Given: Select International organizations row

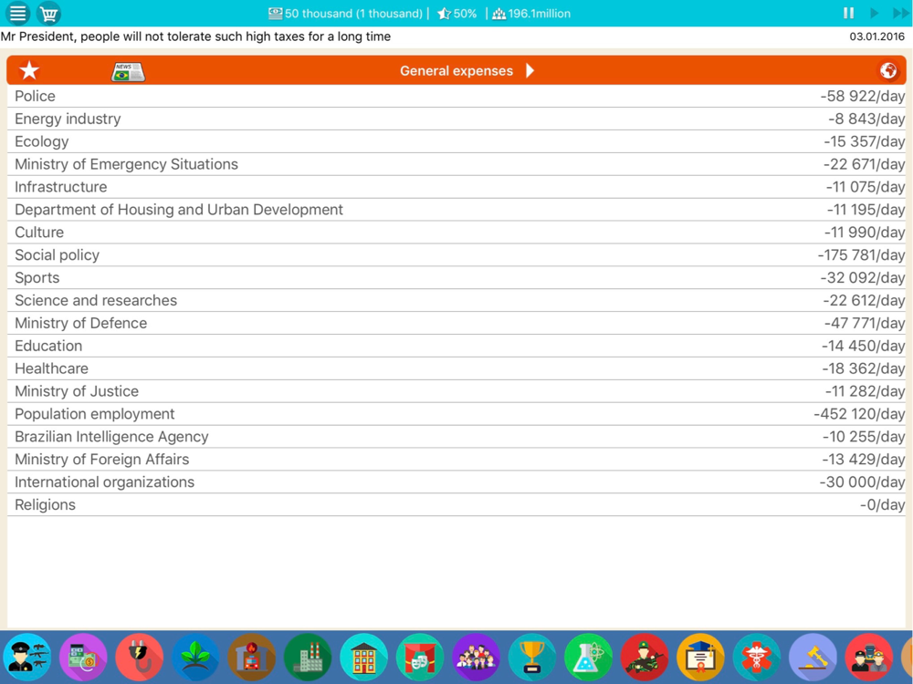Looking at the screenshot, I should point(456,482).
